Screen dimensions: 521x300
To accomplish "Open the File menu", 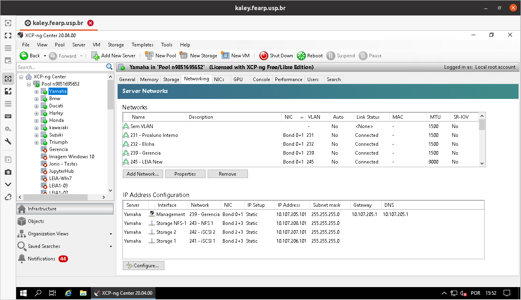I will pyautogui.click(x=26, y=45).
